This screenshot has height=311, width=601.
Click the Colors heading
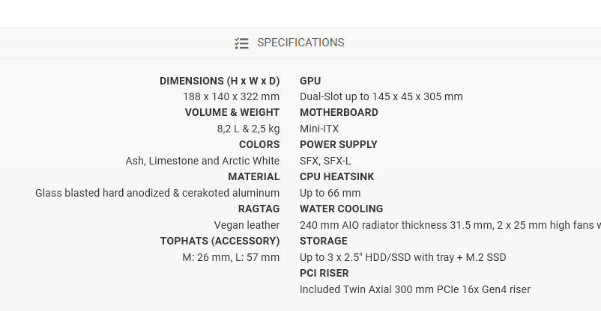tap(259, 144)
